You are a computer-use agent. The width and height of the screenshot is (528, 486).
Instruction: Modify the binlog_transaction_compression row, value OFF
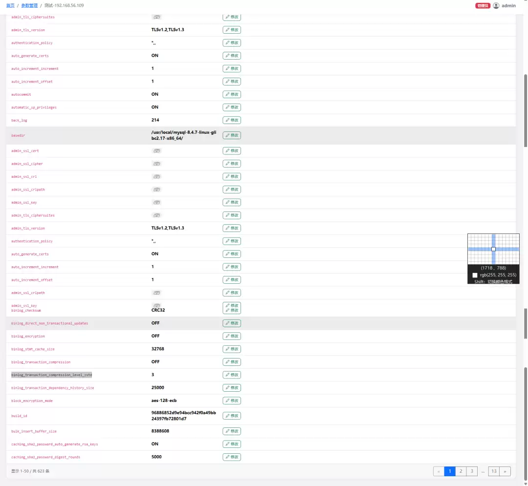232,362
